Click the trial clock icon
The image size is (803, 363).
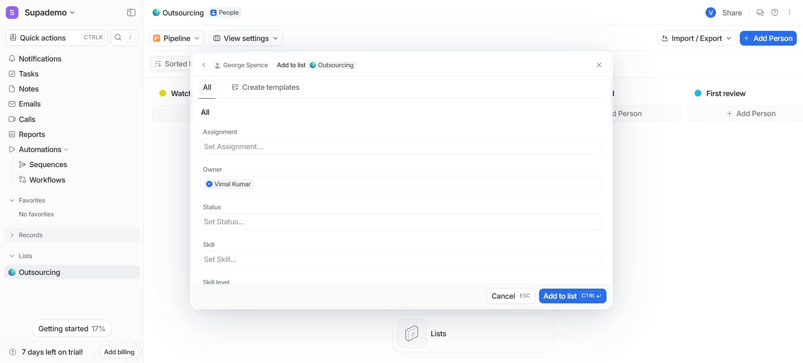click(x=13, y=352)
